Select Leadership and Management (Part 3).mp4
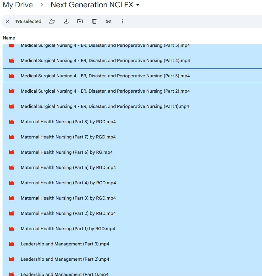Viewport: 262px width, 276px height. [x=132, y=244]
